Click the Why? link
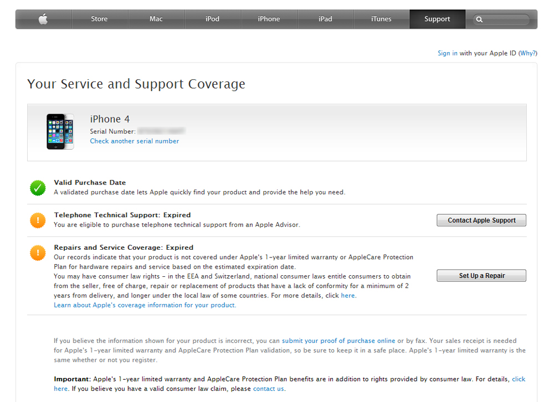Screen dimensions: 554x402 click(x=528, y=53)
